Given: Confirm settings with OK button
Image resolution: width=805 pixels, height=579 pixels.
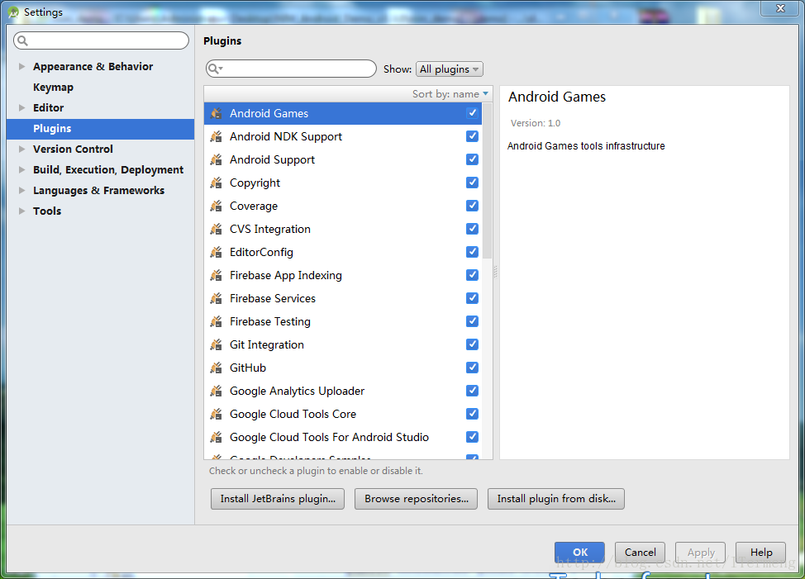Looking at the screenshot, I should (x=579, y=553).
